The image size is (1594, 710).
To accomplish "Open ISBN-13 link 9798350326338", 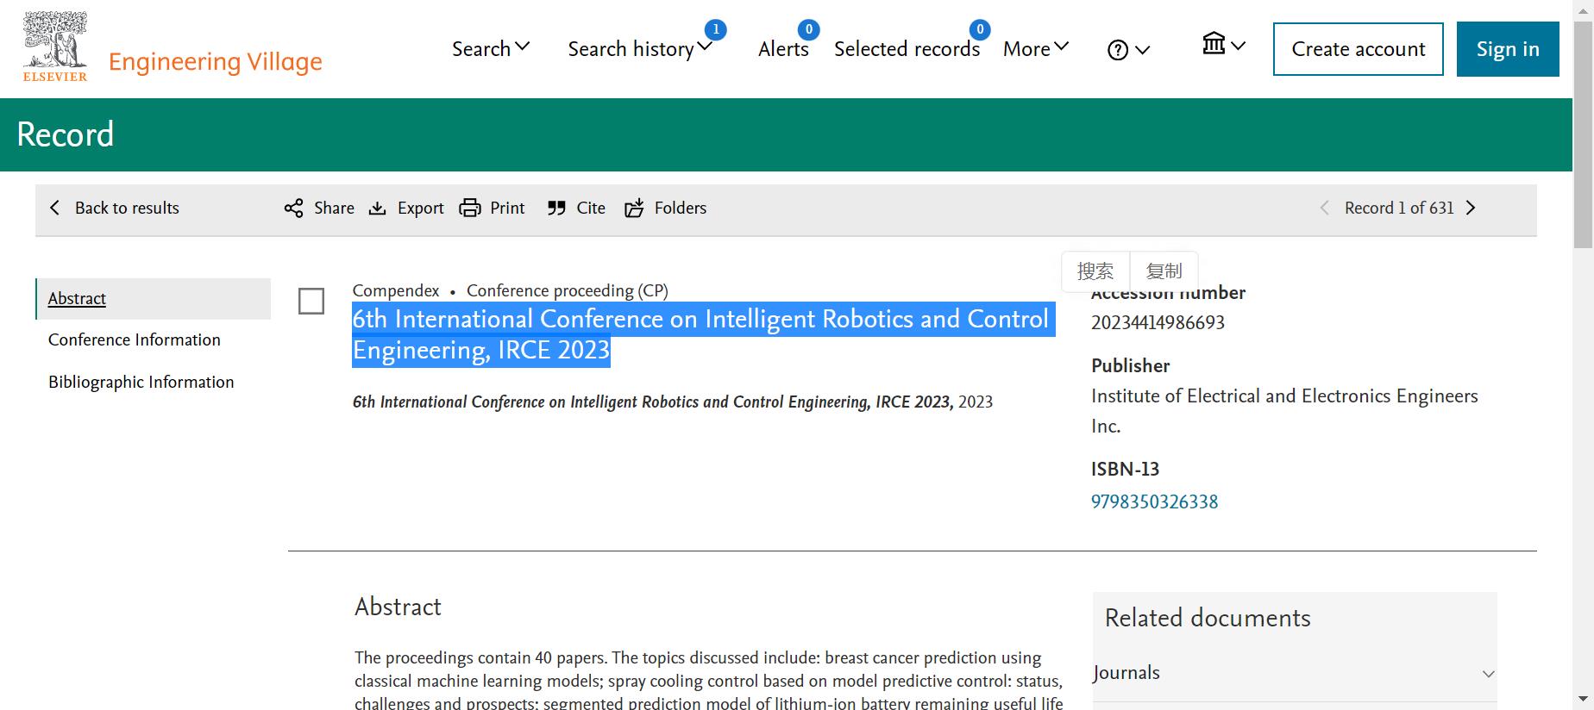I will coord(1154,501).
